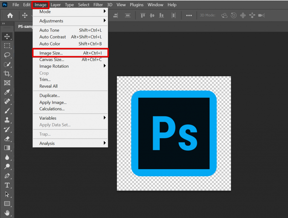This screenshot has width=288, height=218.
Task: Run Auto Contrast on the image
Action: click(53, 37)
